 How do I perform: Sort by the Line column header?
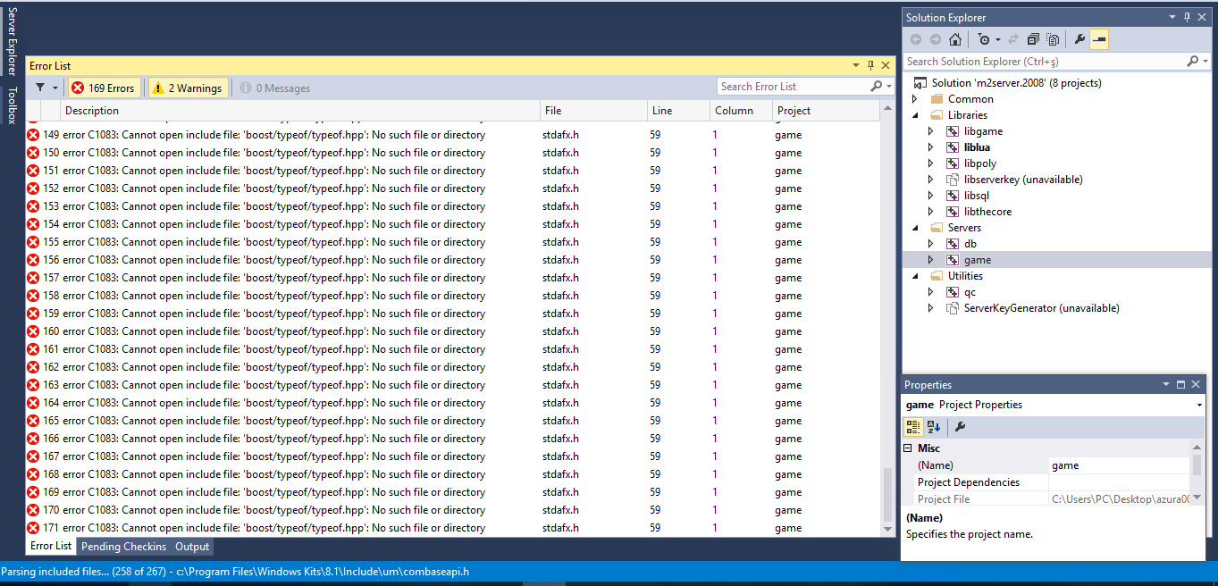679,111
